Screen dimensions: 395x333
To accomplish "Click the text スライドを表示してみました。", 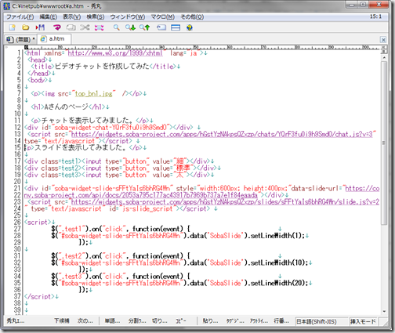I will click(80, 147).
